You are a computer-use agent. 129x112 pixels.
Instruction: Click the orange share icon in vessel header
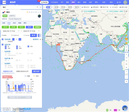click(x=27, y=12)
